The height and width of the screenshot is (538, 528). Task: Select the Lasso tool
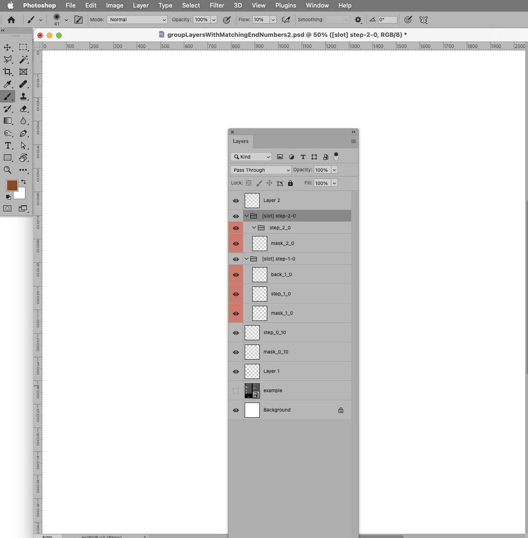coord(8,59)
